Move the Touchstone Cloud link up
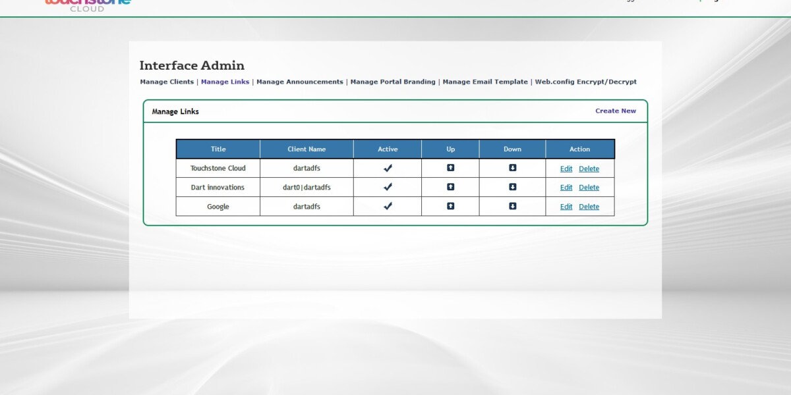 pos(450,168)
